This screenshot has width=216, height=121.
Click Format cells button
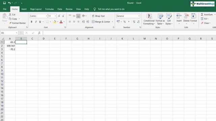point(193,19)
